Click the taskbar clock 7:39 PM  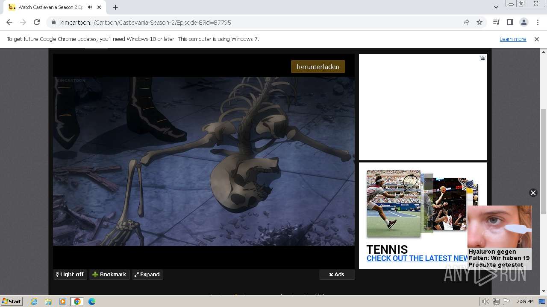525,301
